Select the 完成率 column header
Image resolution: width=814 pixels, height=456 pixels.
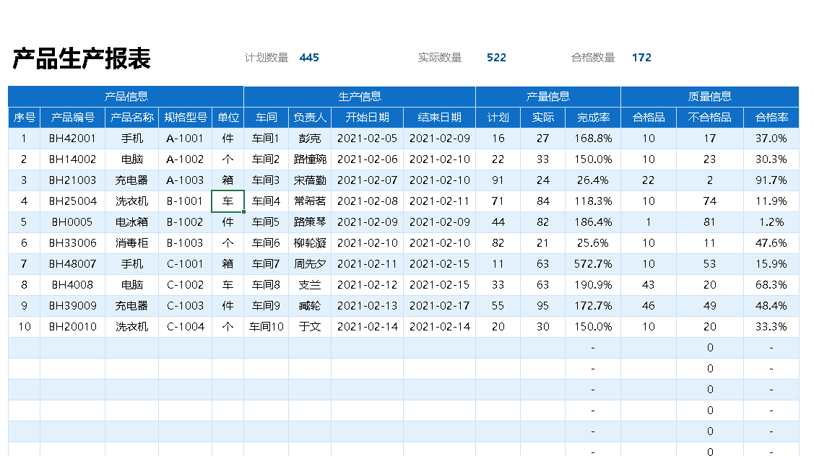[593, 118]
